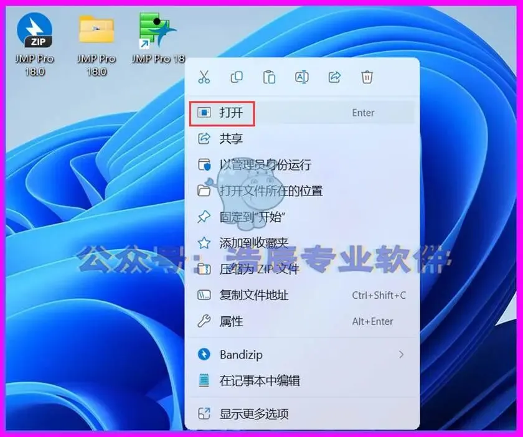The width and height of the screenshot is (523, 437).
Task: Expand the Bandizip submenu arrow
Action: coord(401,355)
